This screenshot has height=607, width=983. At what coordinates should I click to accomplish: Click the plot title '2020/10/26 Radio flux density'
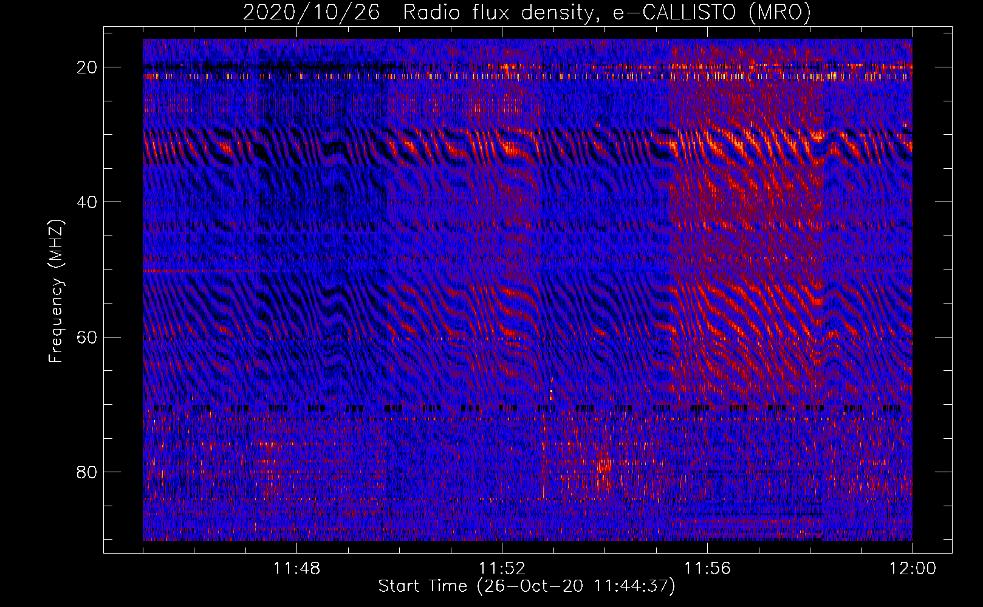(x=527, y=13)
